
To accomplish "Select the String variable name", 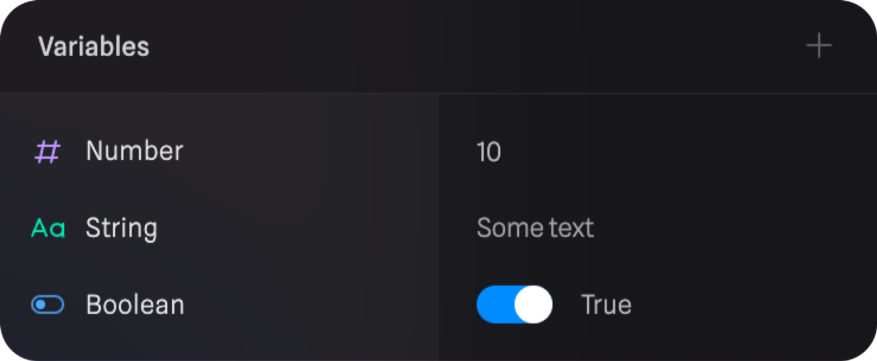I will (x=121, y=228).
